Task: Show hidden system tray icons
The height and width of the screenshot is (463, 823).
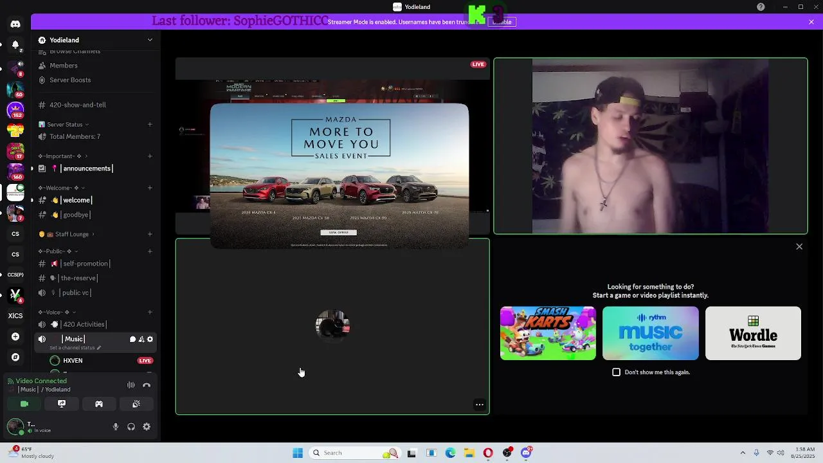Action: tap(743, 453)
